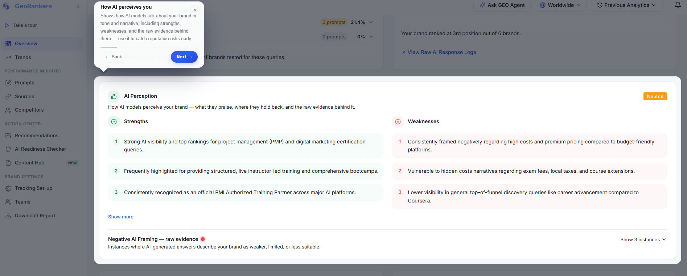
Task: Click the Negative AI Framing heading
Action: click(153, 239)
